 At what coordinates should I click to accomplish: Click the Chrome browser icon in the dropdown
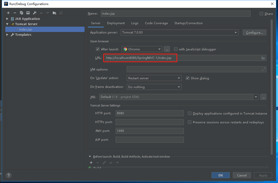pos(125,49)
